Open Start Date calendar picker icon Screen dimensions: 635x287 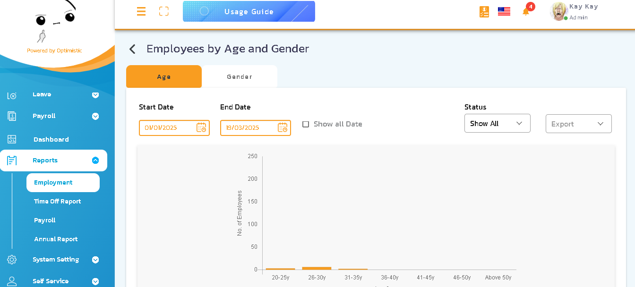[201, 127]
